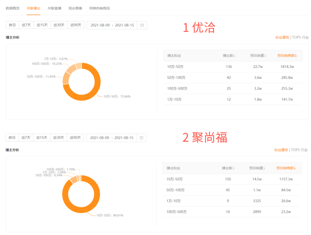Click 昨日 button in the 聚尚福 section
This screenshot has width=311, height=235.
point(12,138)
